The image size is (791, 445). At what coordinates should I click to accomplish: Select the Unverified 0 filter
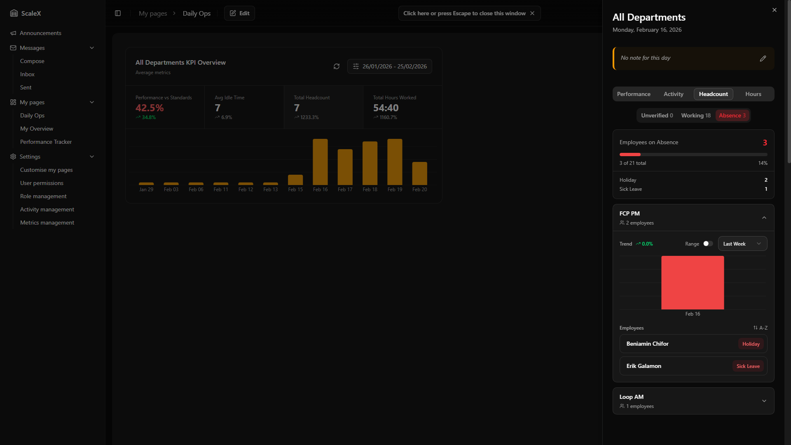click(657, 115)
